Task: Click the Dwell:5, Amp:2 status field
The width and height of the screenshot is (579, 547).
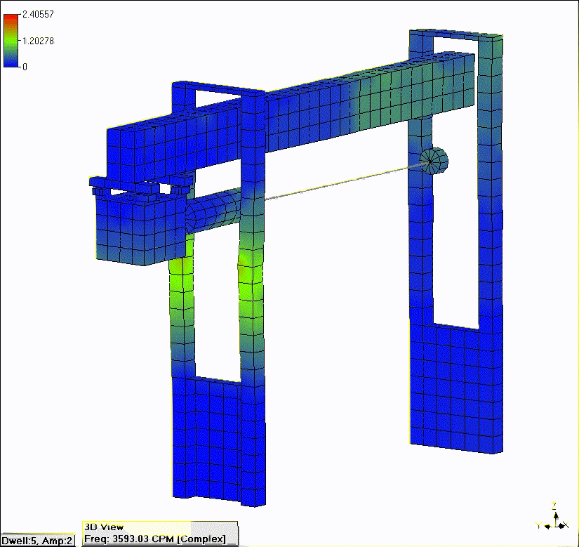Action: (38, 540)
